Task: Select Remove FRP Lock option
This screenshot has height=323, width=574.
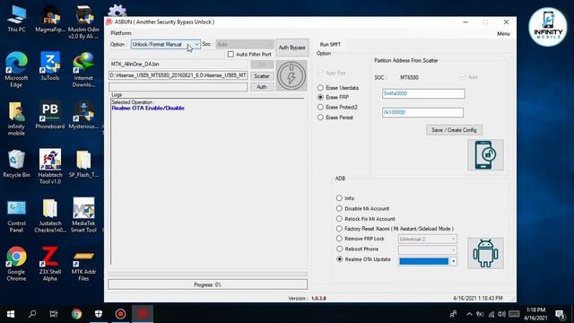Action: pyautogui.click(x=339, y=239)
